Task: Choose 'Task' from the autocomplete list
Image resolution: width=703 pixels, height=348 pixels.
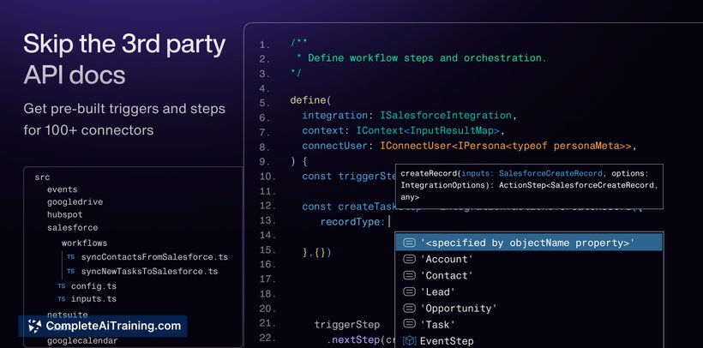Action: (x=529, y=324)
